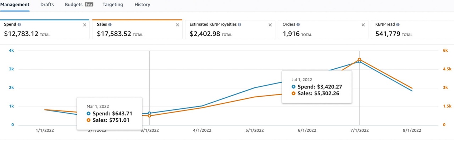Click the info icon beside Sales
The image size is (454, 143).
110,25
